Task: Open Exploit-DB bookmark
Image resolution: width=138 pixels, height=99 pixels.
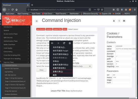Action: [105, 14]
